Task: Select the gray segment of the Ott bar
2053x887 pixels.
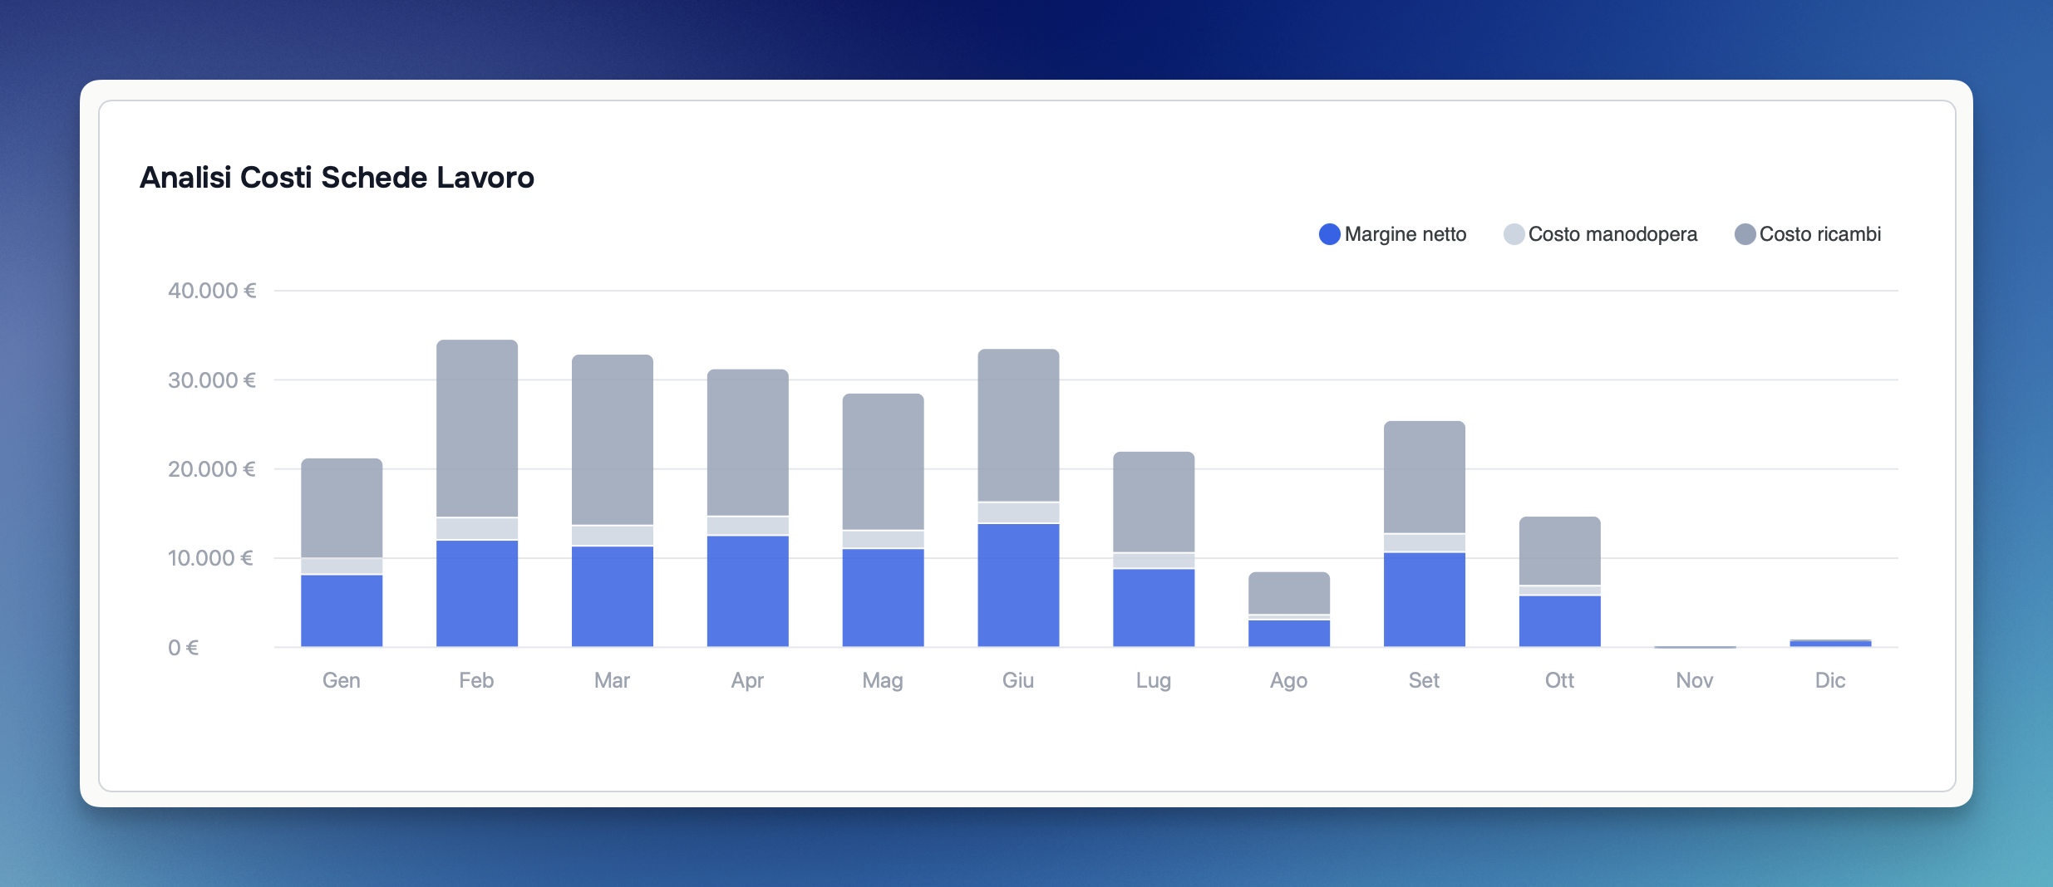Action: coord(1560,551)
